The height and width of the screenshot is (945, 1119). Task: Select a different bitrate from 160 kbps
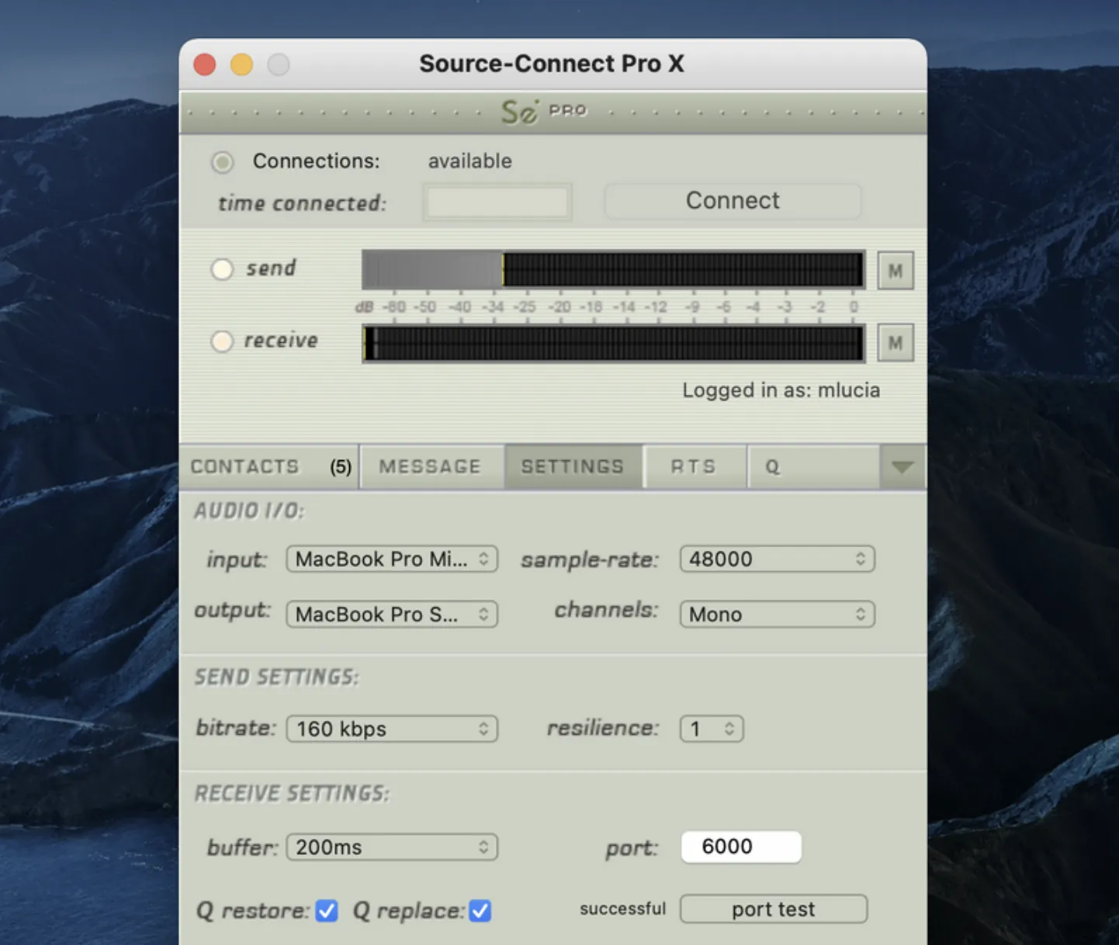point(392,729)
